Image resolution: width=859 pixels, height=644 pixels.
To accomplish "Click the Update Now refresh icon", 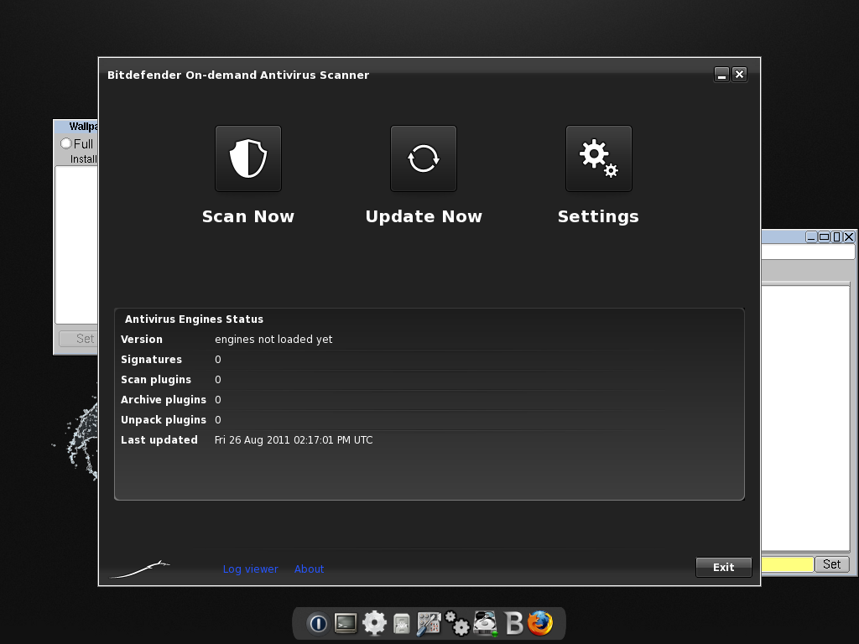I will [x=424, y=158].
